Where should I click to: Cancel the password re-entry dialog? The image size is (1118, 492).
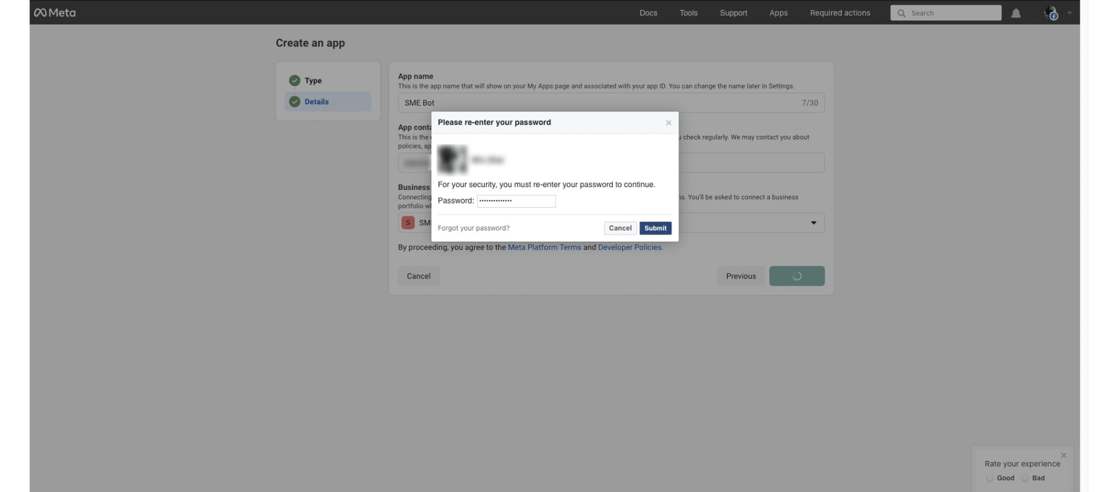point(620,228)
